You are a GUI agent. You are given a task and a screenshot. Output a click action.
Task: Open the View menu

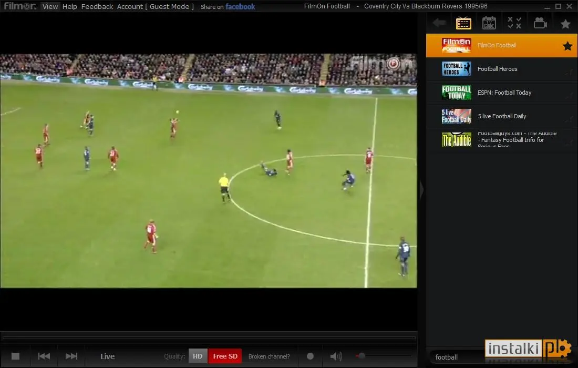tap(50, 7)
